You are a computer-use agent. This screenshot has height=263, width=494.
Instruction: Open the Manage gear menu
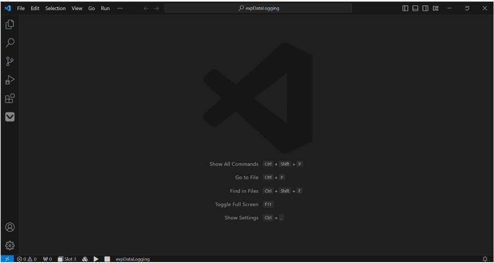coord(10,245)
